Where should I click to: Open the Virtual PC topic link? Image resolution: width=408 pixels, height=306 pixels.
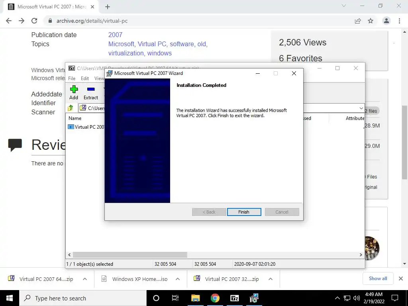coord(152,44)
